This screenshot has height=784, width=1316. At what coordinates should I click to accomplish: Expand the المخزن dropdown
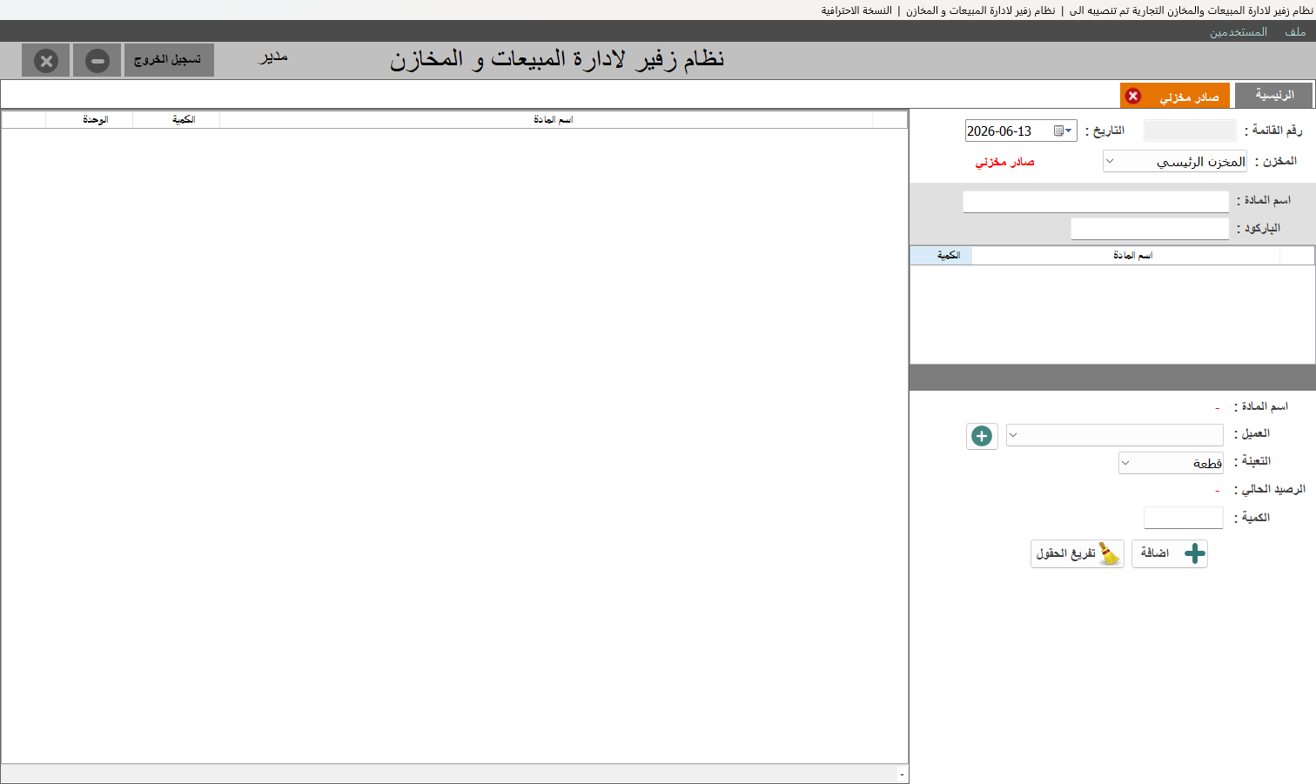point(1110,161)
